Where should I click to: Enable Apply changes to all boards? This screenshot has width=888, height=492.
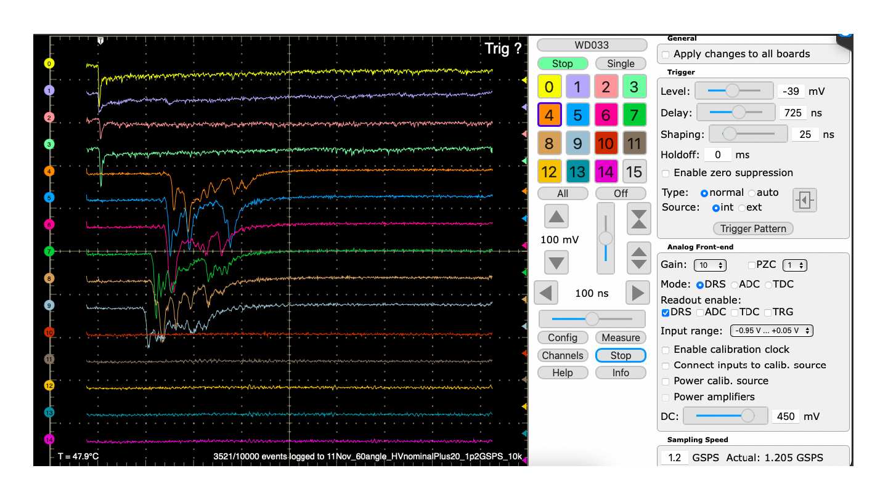click(x=666, y=54)
